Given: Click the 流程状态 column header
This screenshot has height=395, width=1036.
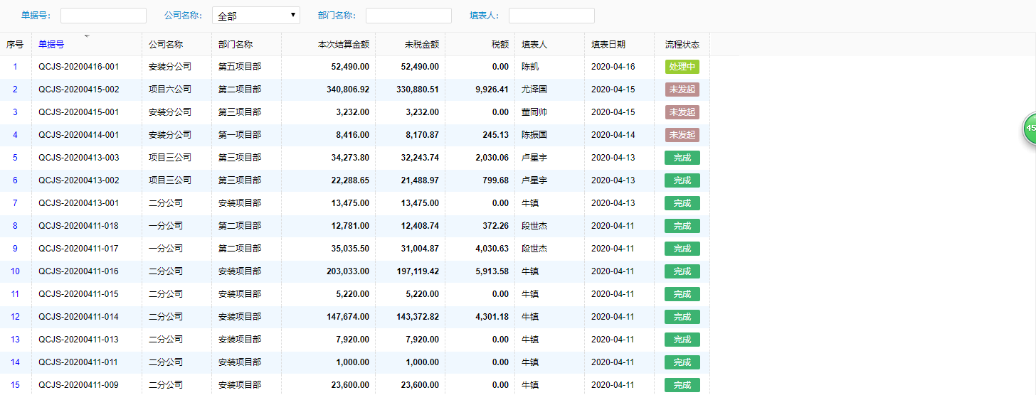Looking at the screenshot, I should 682,44.
